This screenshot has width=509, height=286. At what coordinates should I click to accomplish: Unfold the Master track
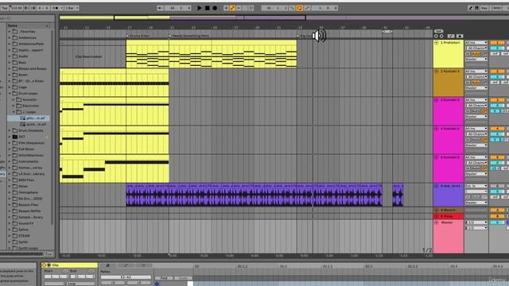tap(437, 222)
